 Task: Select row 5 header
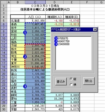[3, 21]
